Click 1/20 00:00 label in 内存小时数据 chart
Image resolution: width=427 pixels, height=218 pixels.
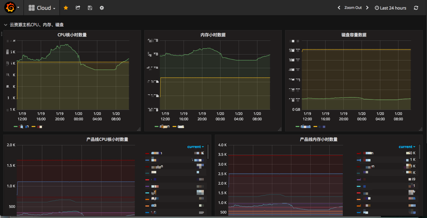(x=220, y=116)
